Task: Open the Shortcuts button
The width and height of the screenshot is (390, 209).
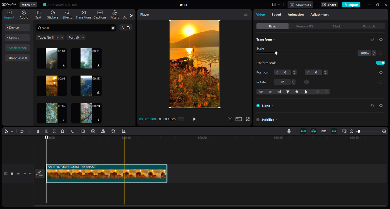Action: 300,5
